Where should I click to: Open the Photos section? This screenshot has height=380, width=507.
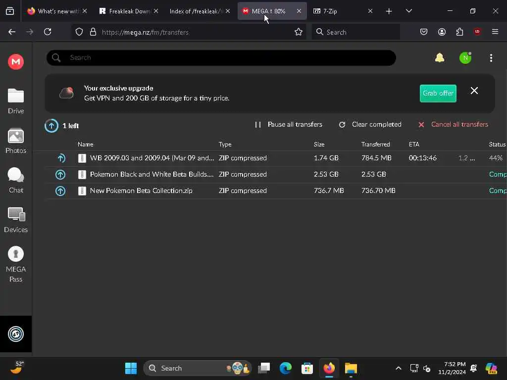[16, 141]
